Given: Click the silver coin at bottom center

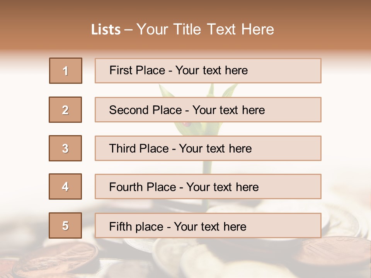Looking at the screenshot, I should tap(209, 263).
